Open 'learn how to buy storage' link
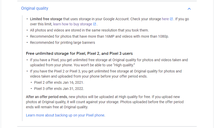 point(72,24)
